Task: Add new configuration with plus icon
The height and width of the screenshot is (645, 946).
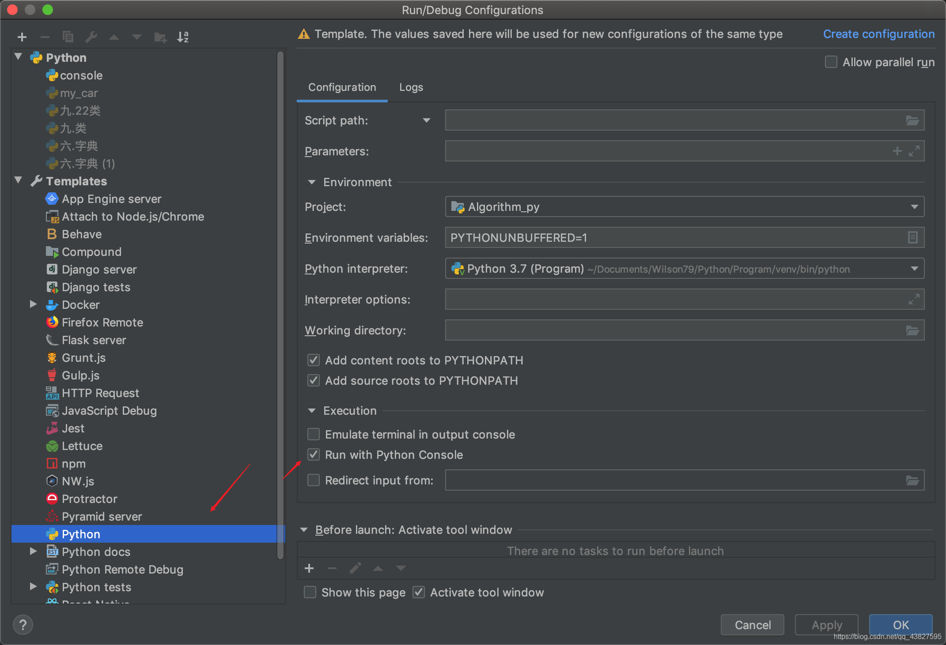Action: tap(22, 37)
